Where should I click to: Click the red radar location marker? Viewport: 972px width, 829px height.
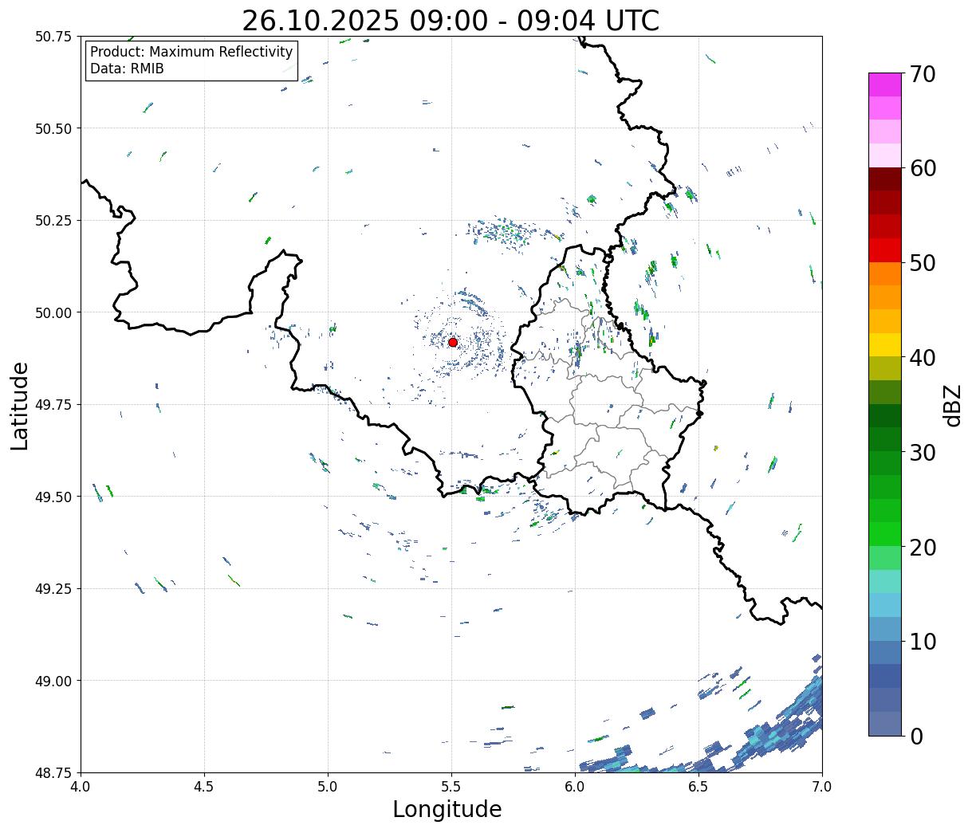tap(453, 342)
